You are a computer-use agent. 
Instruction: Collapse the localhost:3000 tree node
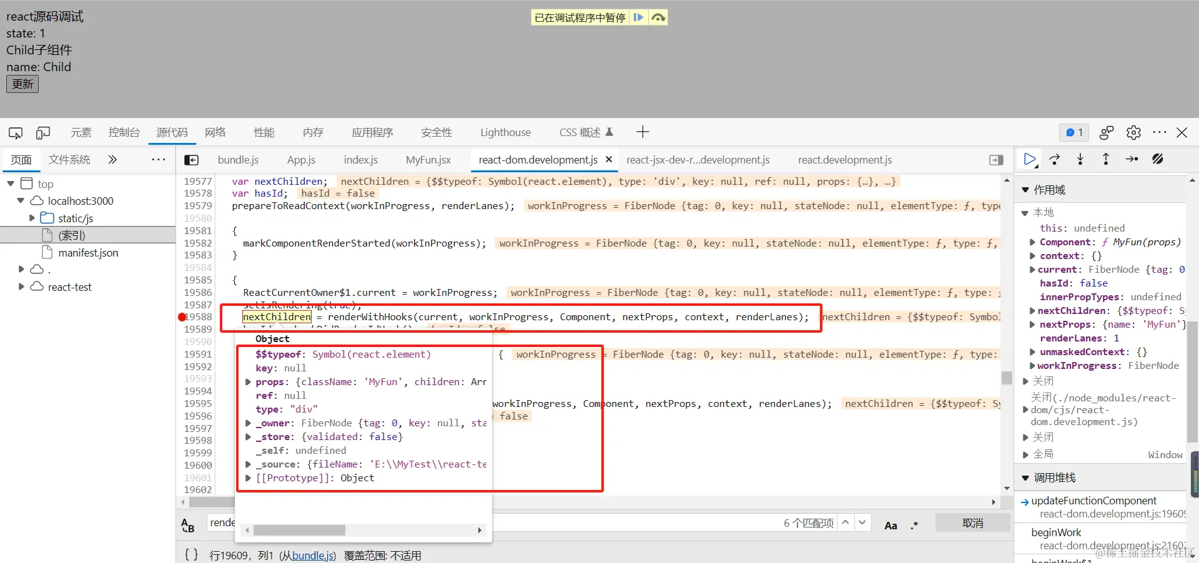pos(21,201)
